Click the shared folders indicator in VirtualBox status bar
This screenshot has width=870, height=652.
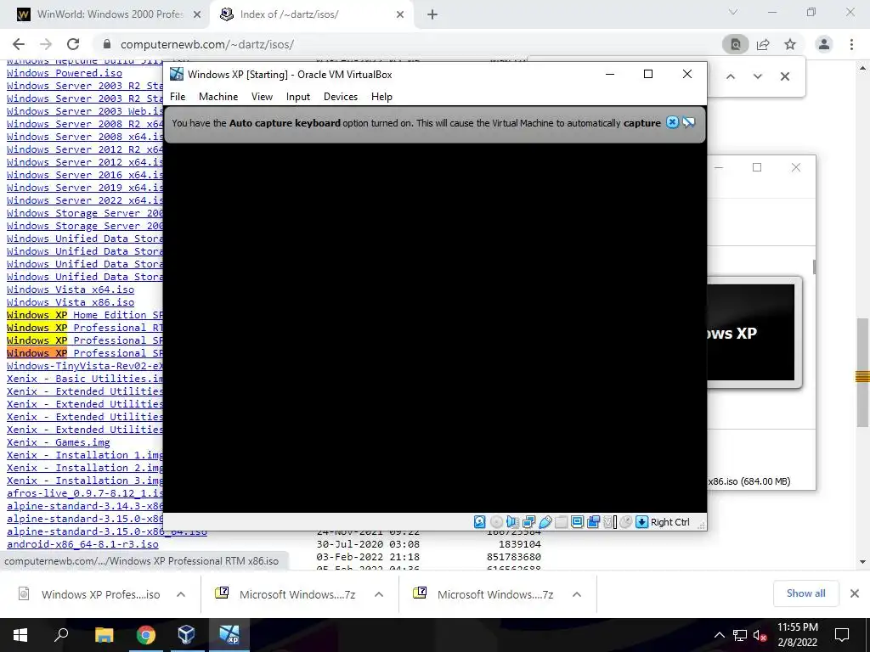pos(561,522)
